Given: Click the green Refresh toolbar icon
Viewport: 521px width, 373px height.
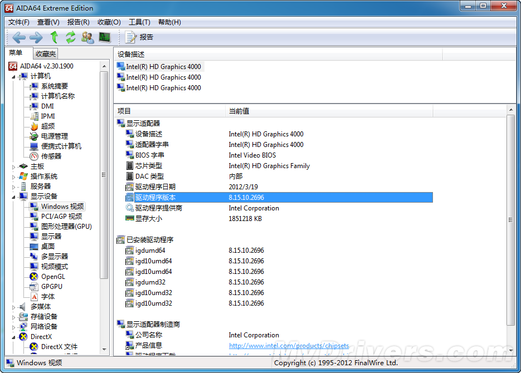Looking at the screenshot, I should coord(71,37).
